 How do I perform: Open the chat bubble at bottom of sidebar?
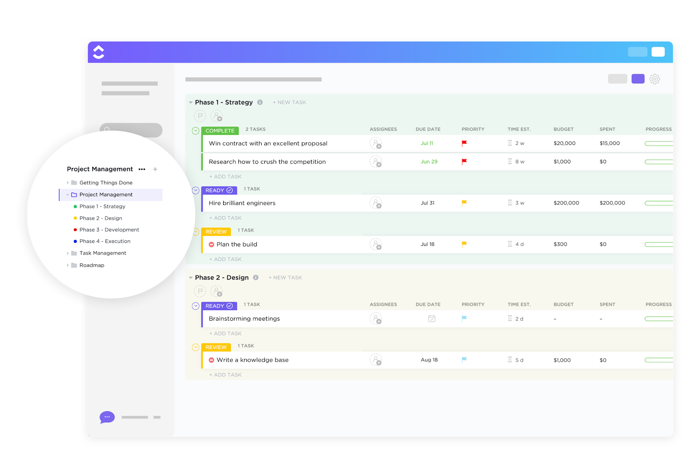click(x=107, y=417)
